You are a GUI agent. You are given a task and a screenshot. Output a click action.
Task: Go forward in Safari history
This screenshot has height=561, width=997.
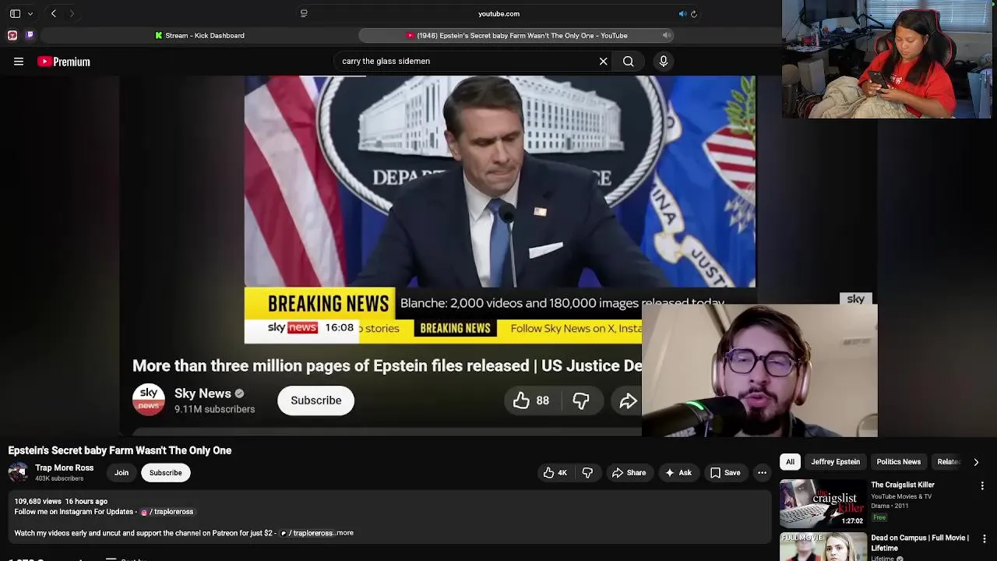pos(72,13)
